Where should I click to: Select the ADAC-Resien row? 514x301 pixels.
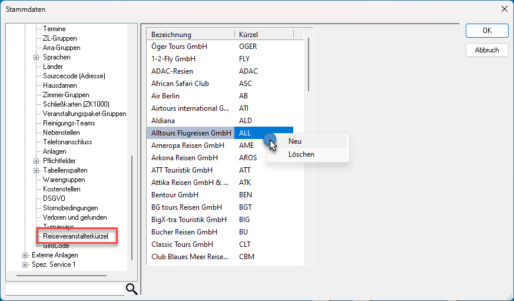click(x=220, y=71)
